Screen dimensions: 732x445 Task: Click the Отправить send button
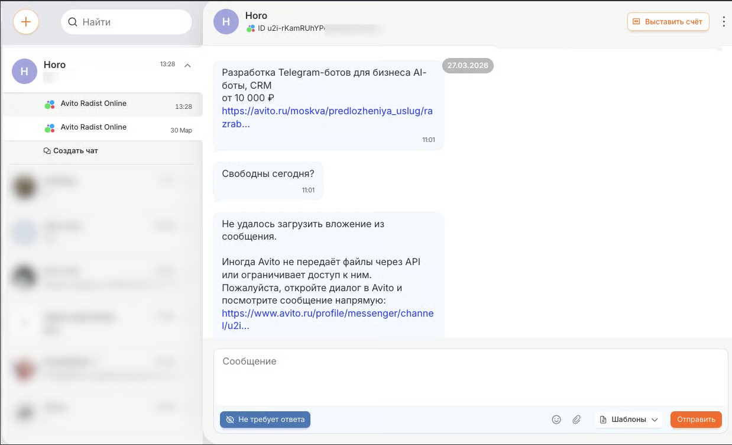click(x=696, y=420)
